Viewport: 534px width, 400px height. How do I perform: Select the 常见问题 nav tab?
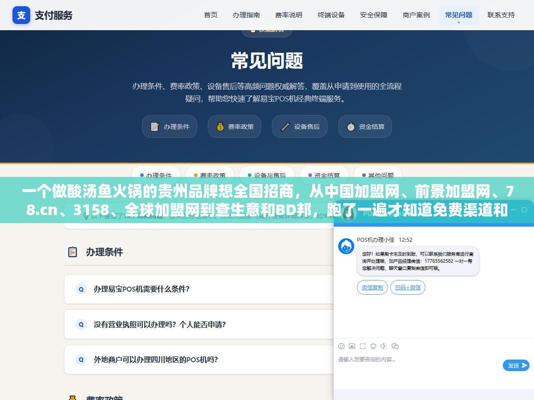coord(459,15)
